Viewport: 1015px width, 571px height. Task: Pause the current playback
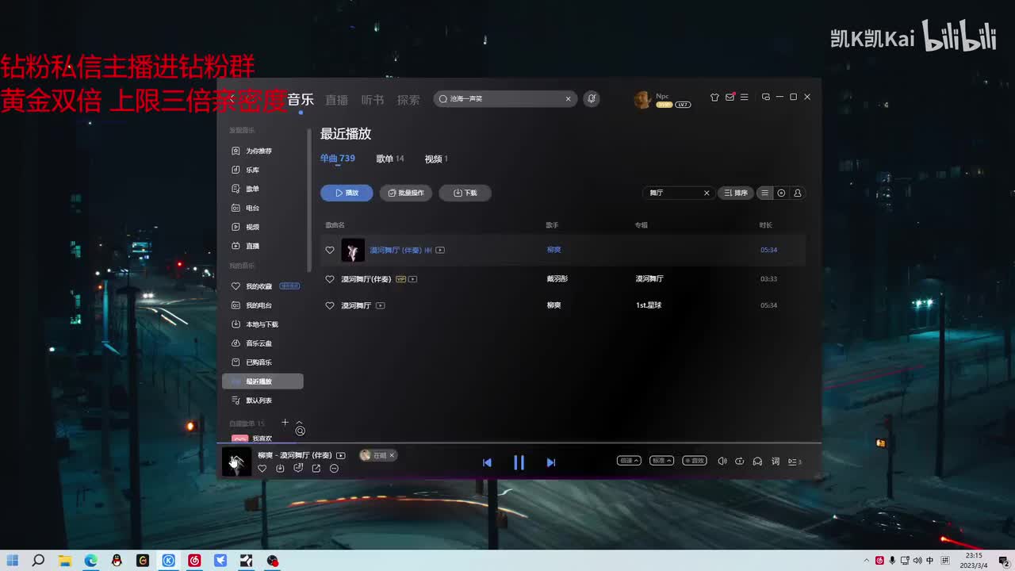pyautogui.click(x=519, y=462)
